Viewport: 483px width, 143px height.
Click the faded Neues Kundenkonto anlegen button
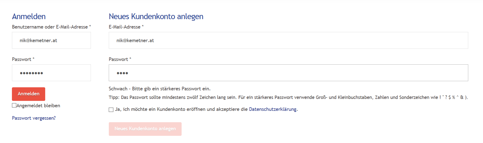(x=145, y=129)
